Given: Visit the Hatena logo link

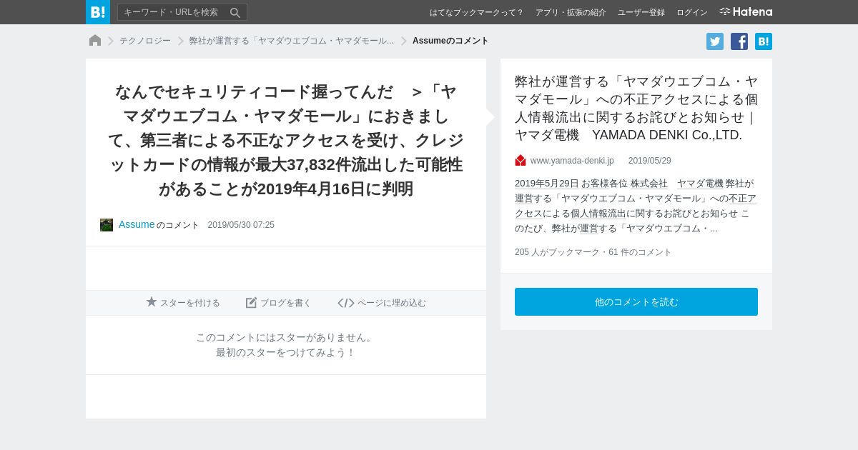Looking at the screenshot, I should tap(746, 11).
